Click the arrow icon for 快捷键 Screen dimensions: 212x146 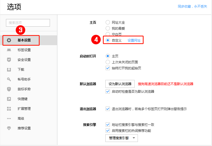click(9, 99)
